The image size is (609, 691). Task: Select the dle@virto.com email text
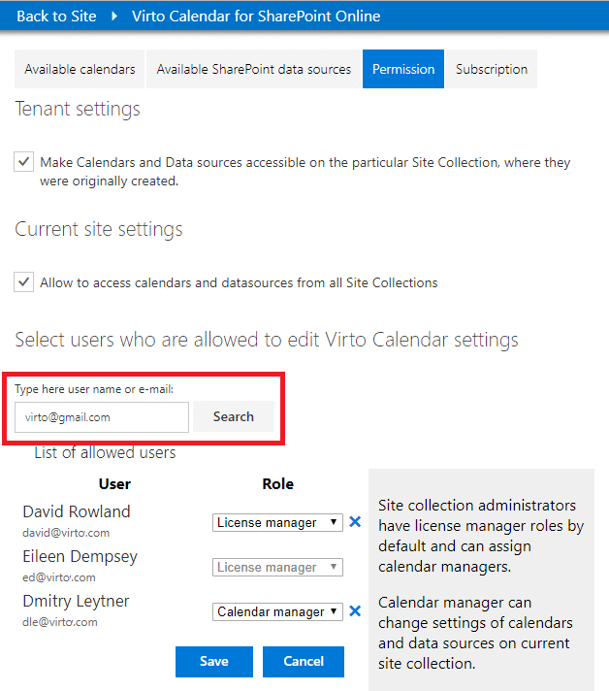60,622
